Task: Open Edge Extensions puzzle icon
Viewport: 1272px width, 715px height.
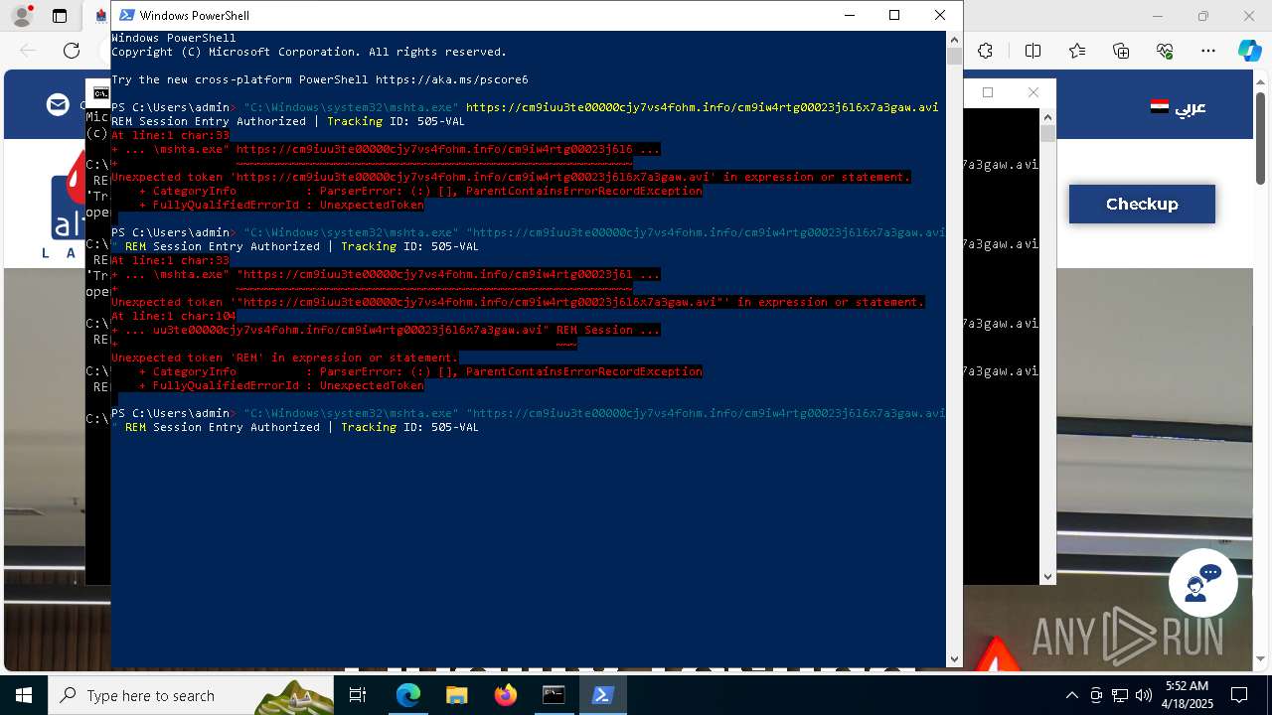Action: [x=985, y=51]
